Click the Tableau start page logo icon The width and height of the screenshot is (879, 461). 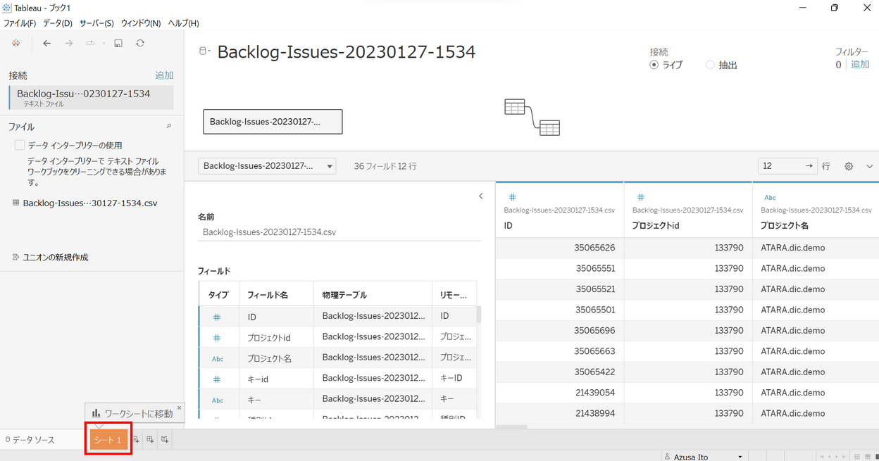pyautogui.click(x=16, y=44)
